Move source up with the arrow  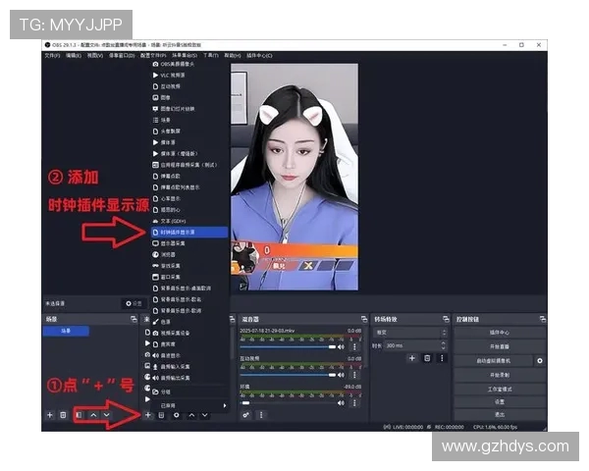(191, 415)
